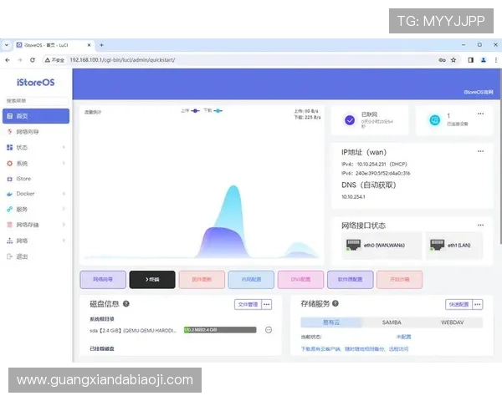Switch to the SAMBA tab
502x401 pixels.
tap(392, 322)
